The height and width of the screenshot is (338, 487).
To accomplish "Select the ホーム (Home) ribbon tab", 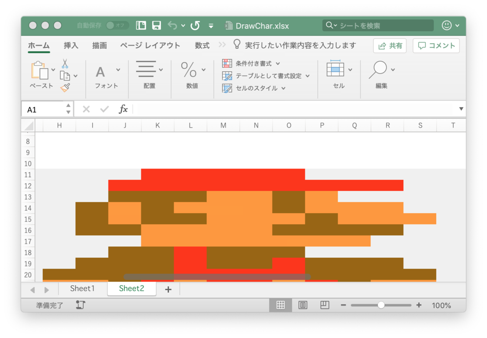I will click(x=39, y=46).
